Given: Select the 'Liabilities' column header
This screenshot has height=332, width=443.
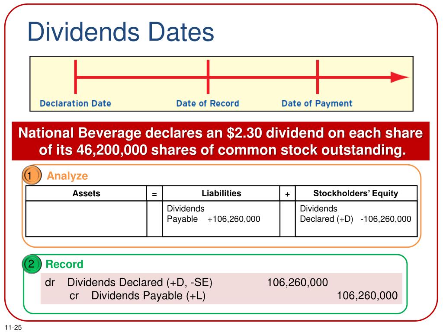Looking at the screenshot, I should (221, 193).
